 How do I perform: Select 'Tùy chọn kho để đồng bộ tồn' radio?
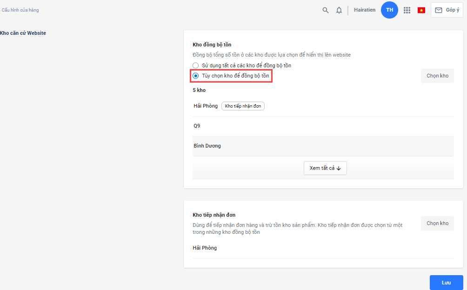pos(196,76)
